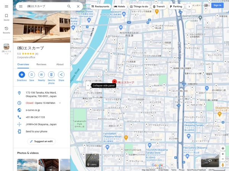Copy the address 172-106 Tanaka, Kita Ward

[42, 94]
